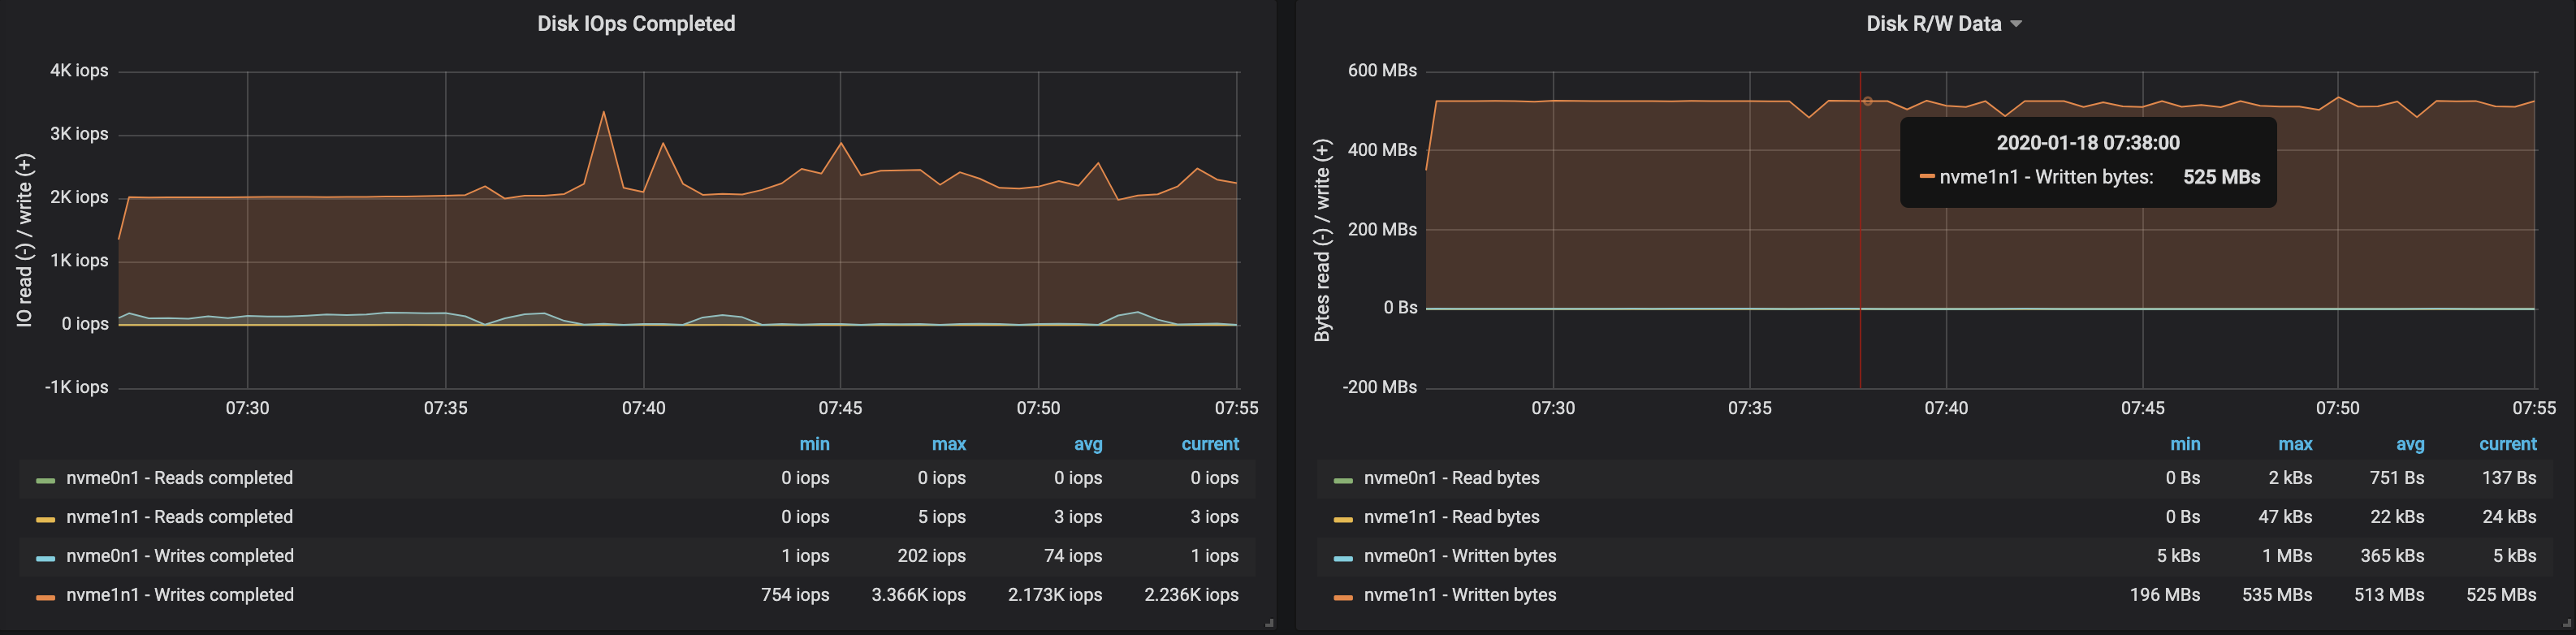Click nvme0n1 Written bytes blue color swatch

click(1343, 558)
